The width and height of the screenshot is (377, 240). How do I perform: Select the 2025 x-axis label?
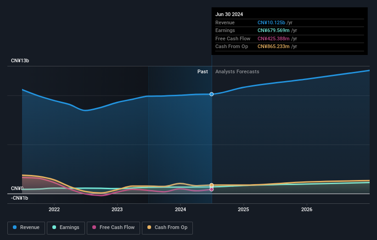(x=243, y=209)
